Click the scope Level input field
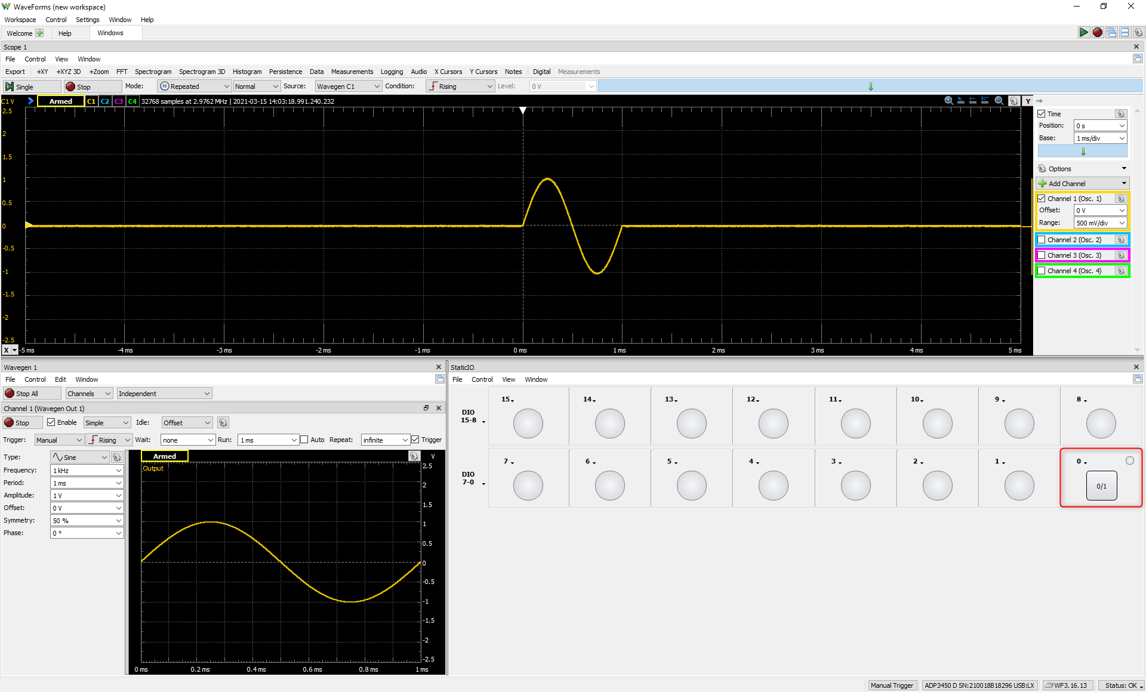 click(x=562, y=86)
